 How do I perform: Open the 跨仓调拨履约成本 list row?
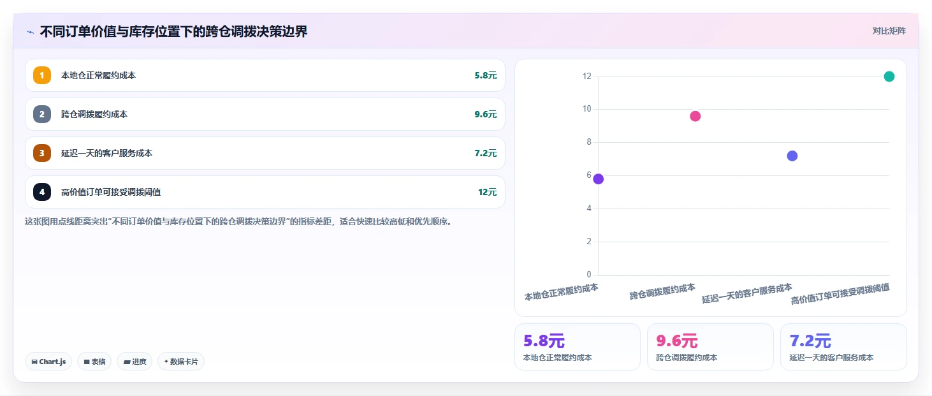tap(265, 114)
